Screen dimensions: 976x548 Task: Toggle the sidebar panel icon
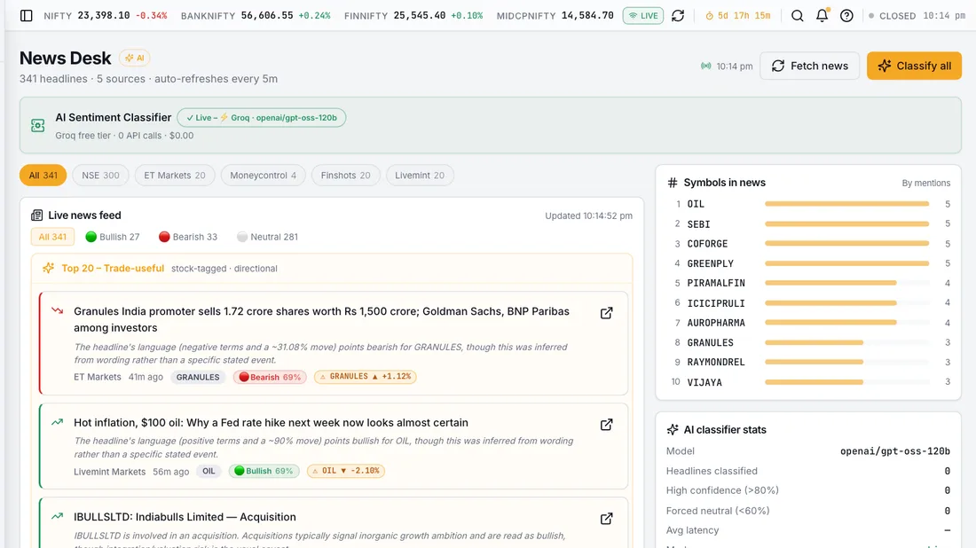click(26, 16)
